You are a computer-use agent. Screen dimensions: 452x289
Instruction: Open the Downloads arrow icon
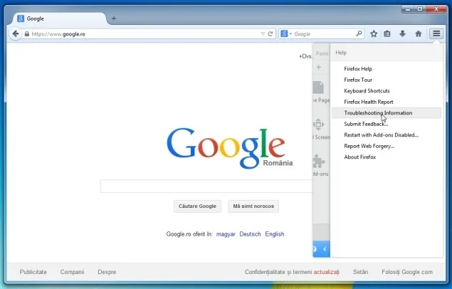402,33
